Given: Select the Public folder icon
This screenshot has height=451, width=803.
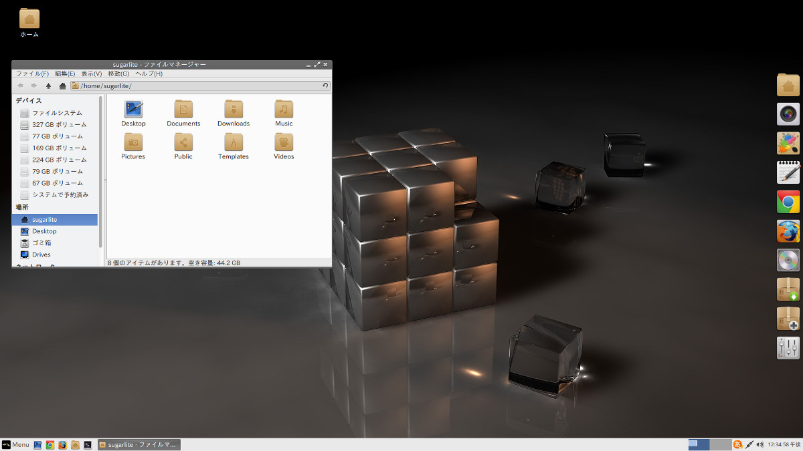Looking at the screenshot, I should [x=183, y=142].
